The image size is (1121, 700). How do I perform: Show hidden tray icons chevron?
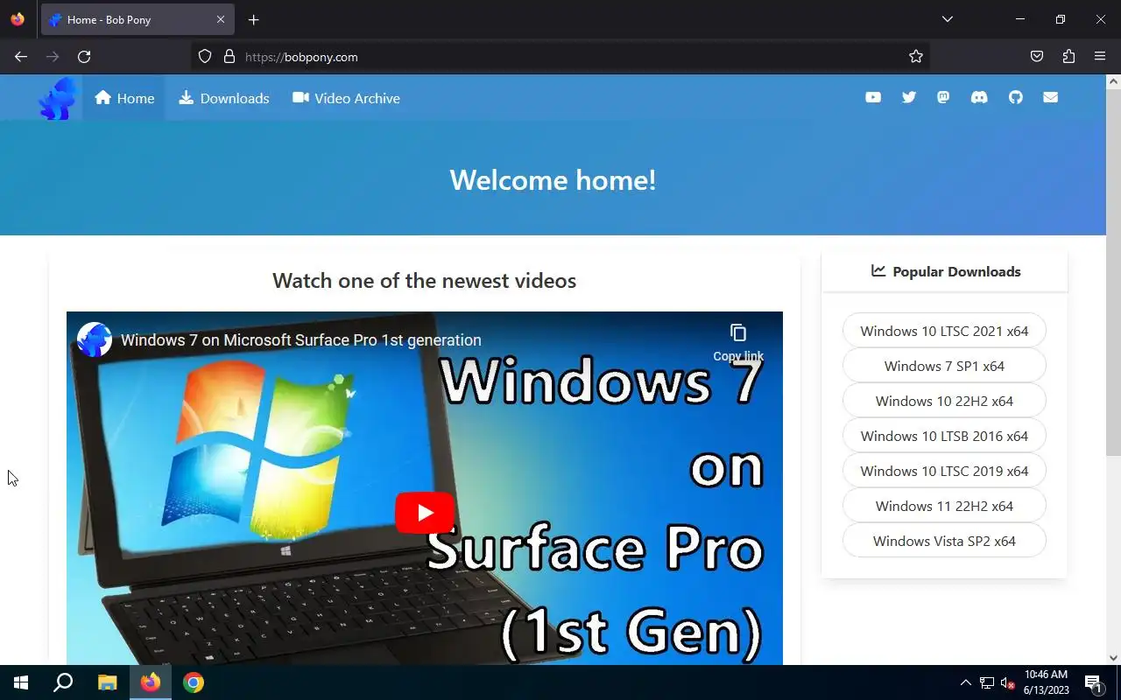966,682
